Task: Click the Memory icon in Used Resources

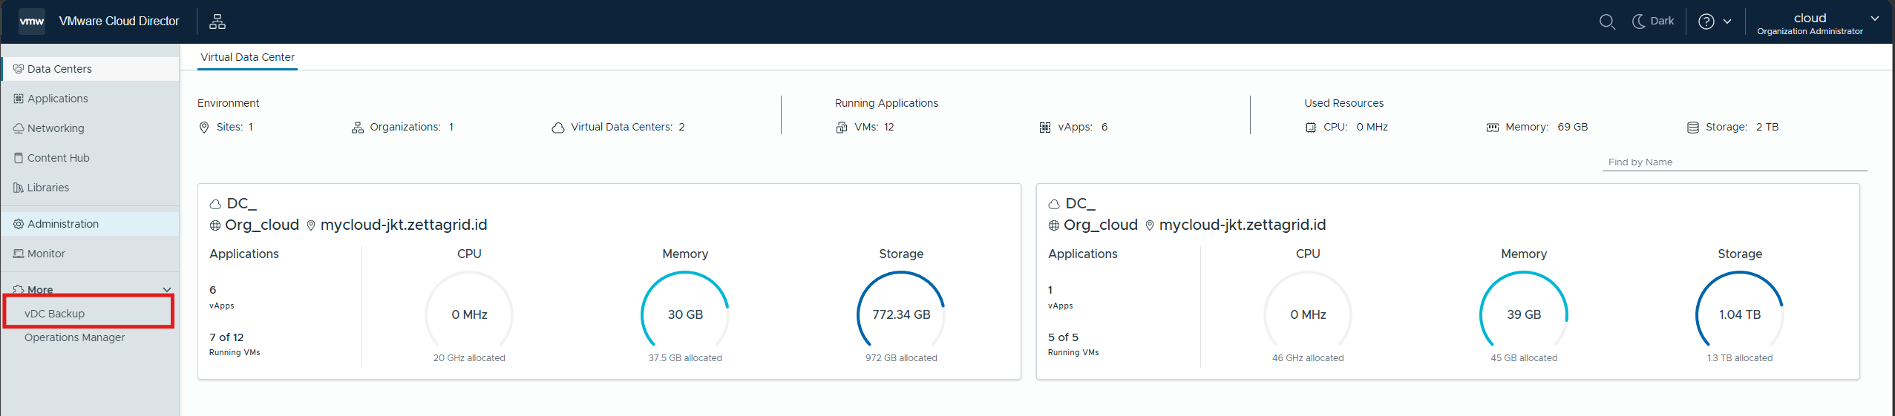Action: (x=1493, y=128)
